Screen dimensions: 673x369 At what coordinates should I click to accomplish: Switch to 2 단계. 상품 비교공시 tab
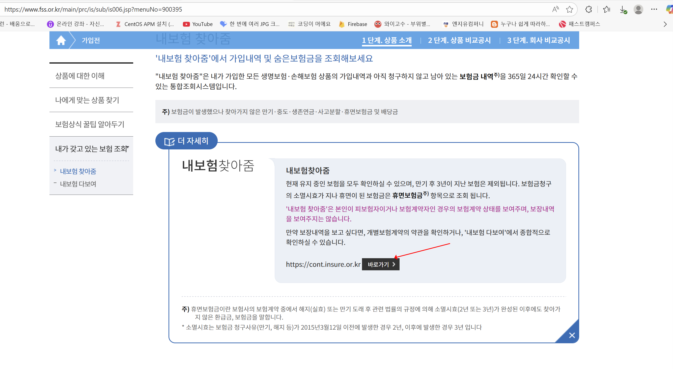[x=459, y=40]
